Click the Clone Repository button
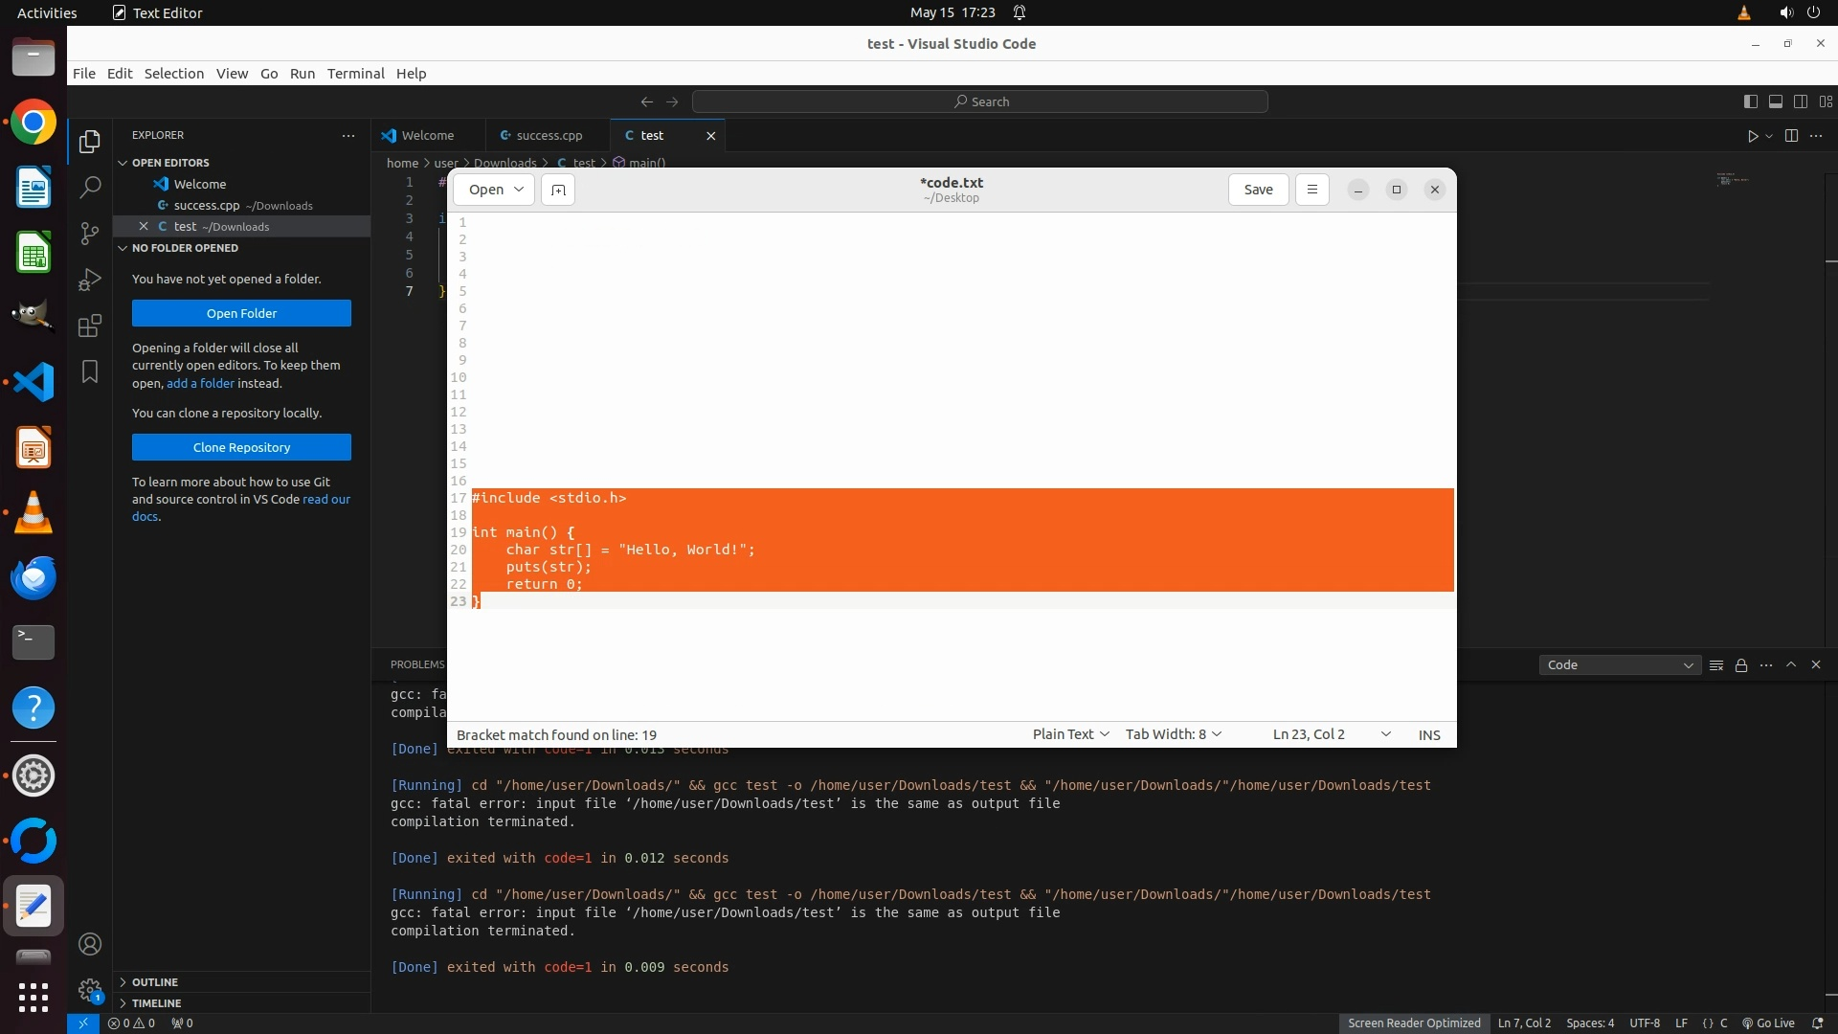 pos(241,447)
